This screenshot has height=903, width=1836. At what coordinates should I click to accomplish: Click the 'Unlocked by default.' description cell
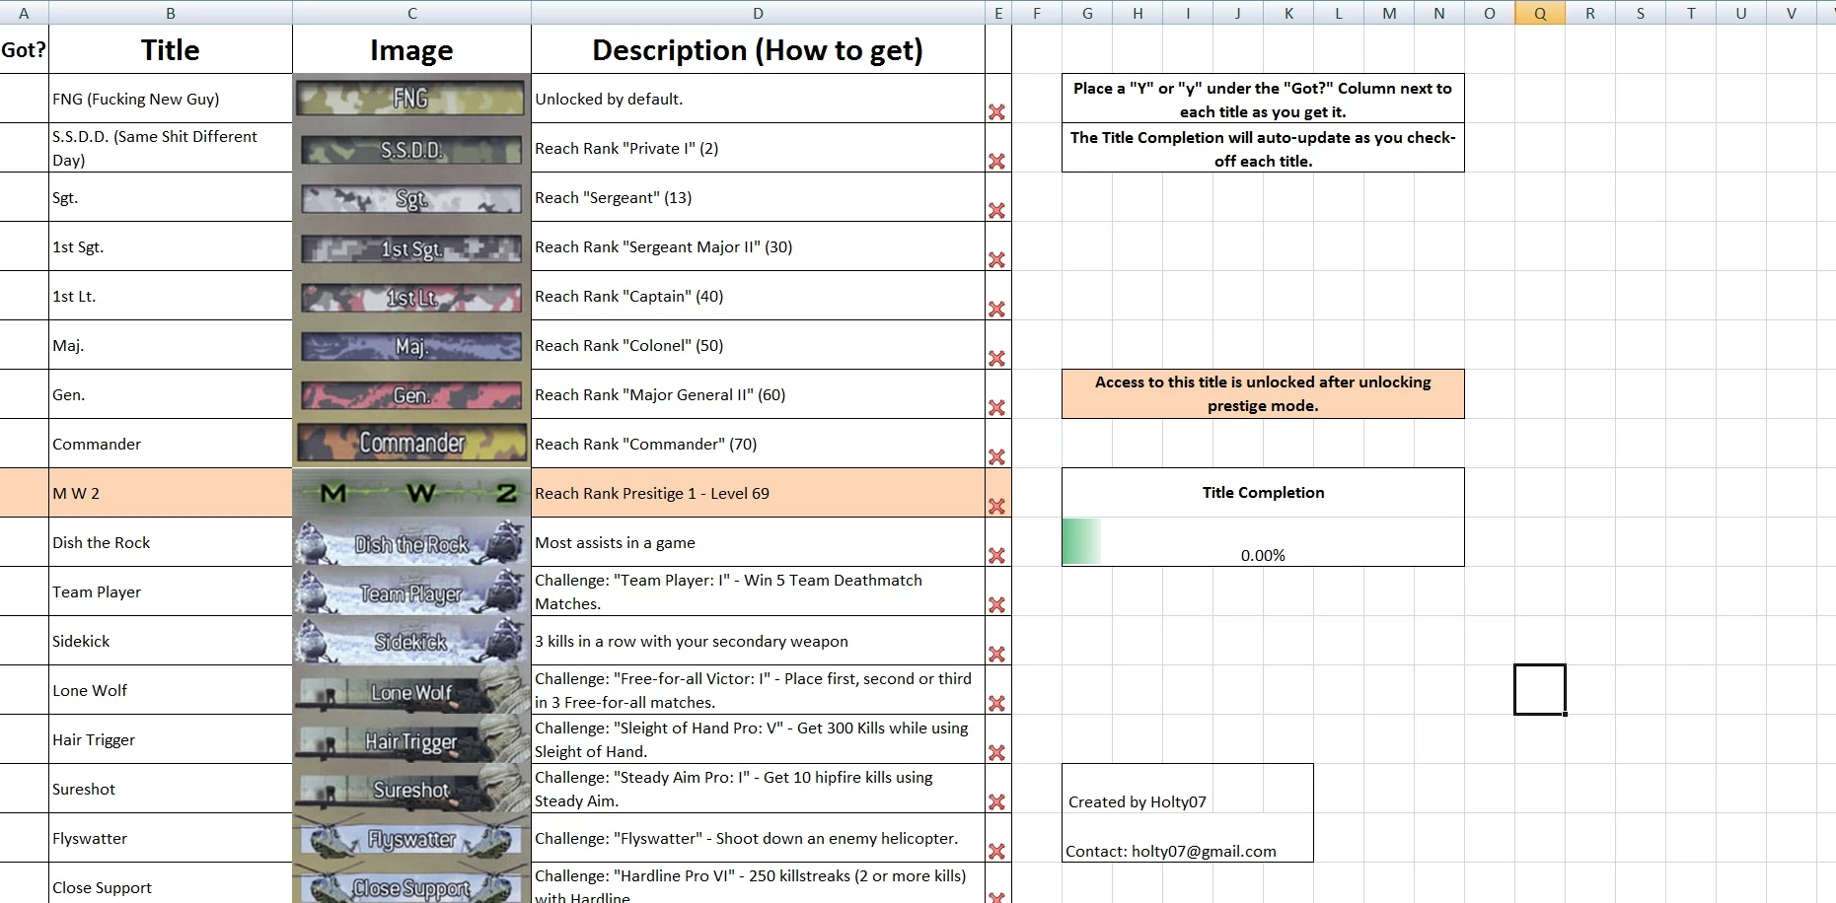pyautogui.click(x=758, y=99)
